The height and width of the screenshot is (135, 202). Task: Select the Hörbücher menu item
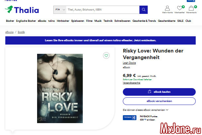[x=63, y=21]
